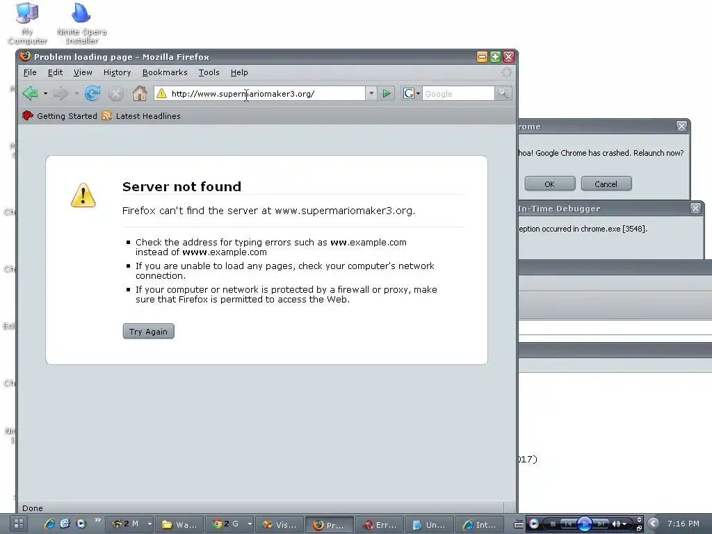Screen dimensions: 712x534
Task: Open the History menu
Action: (117, 72)
